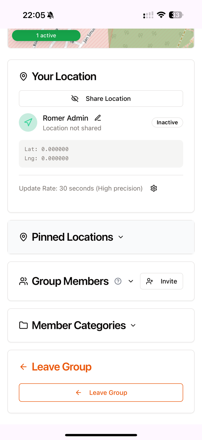Toggle Share Location on
The image size is (202, 440).
tap(101, 99)
